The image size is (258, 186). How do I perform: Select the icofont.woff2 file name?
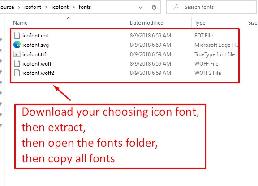(38, 73)
